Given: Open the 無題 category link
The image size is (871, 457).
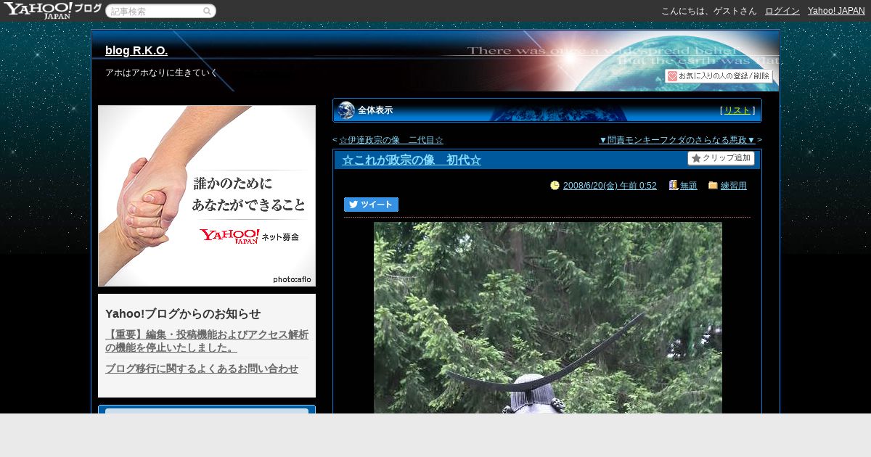Looking at the screenshot, I should (x=689, y=186).
